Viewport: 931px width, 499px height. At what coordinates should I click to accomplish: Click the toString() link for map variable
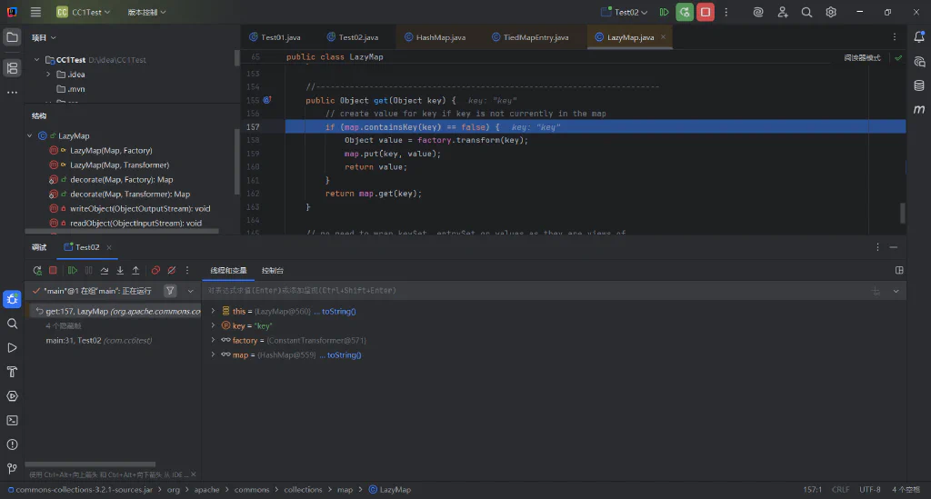coord(345,354)
